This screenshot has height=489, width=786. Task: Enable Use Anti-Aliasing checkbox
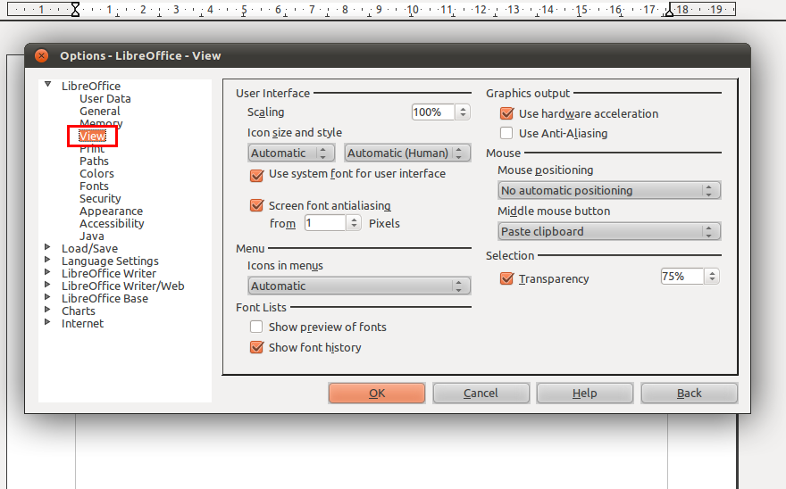[x=506, y=133]
